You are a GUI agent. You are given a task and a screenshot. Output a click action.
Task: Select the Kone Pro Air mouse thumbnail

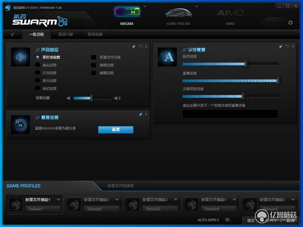(179, 12)
